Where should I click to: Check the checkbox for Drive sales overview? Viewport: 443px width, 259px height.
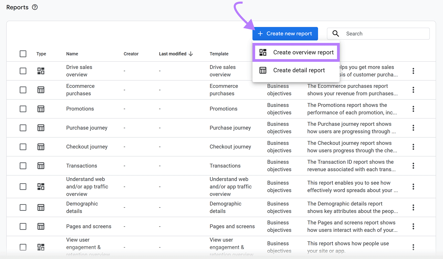[x=23, y=71]
